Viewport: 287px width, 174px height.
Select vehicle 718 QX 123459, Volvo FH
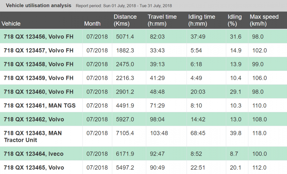pos(39,78)
